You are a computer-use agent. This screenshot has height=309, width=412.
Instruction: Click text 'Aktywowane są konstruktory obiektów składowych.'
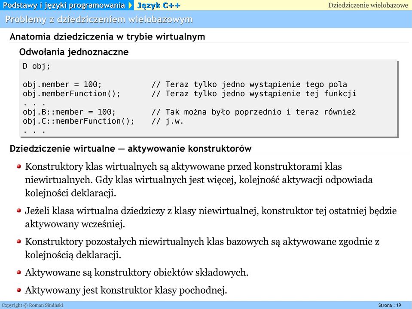coord(137,272)
